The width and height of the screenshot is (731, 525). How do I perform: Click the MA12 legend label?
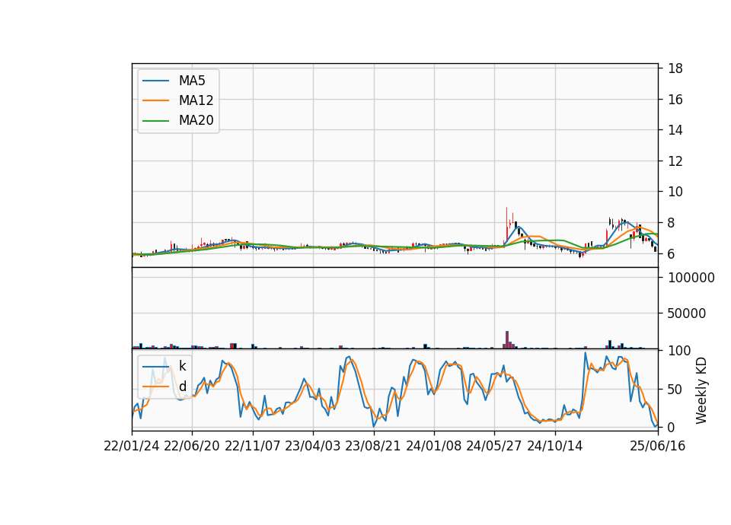[196, 100]
